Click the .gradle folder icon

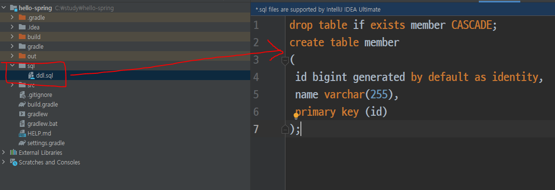22,17
